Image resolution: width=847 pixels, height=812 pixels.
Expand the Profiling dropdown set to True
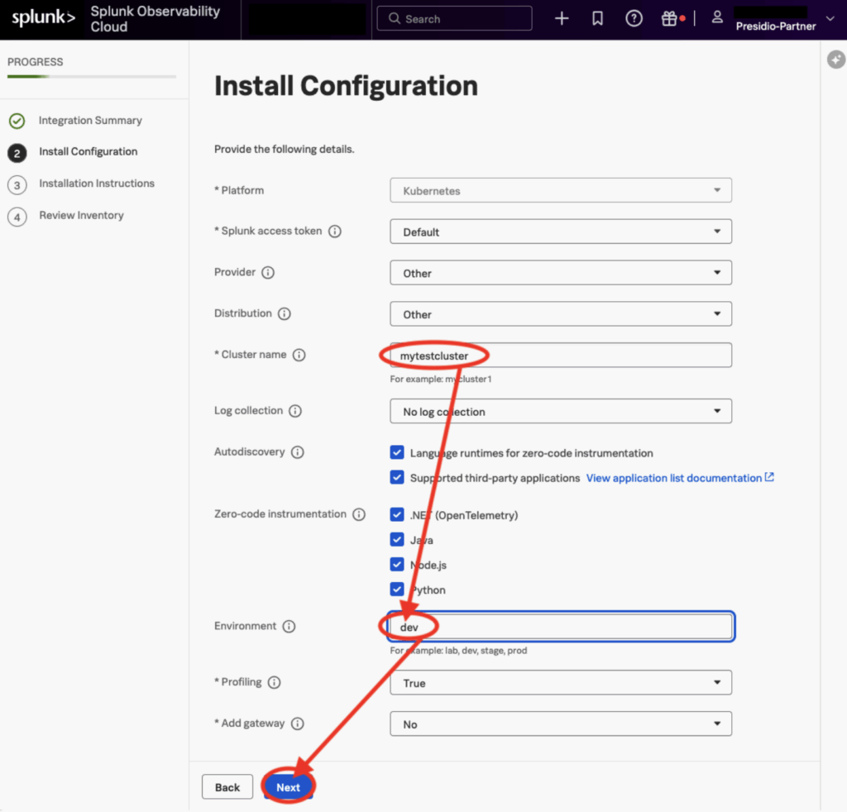[x=561, y=682]
